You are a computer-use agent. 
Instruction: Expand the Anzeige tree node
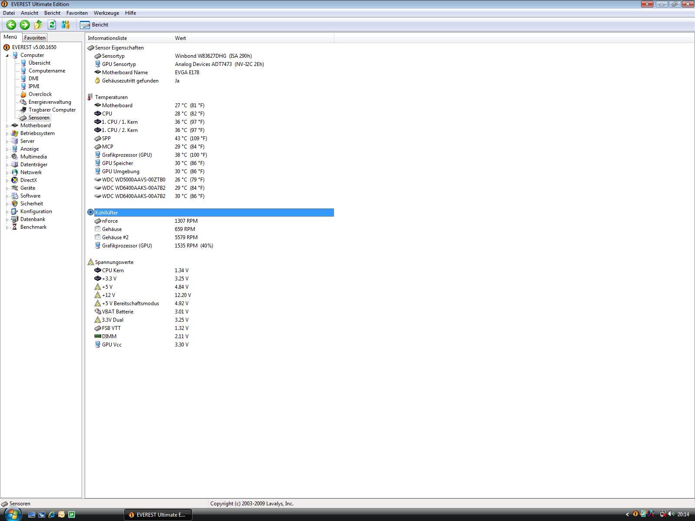pos(7,149)
